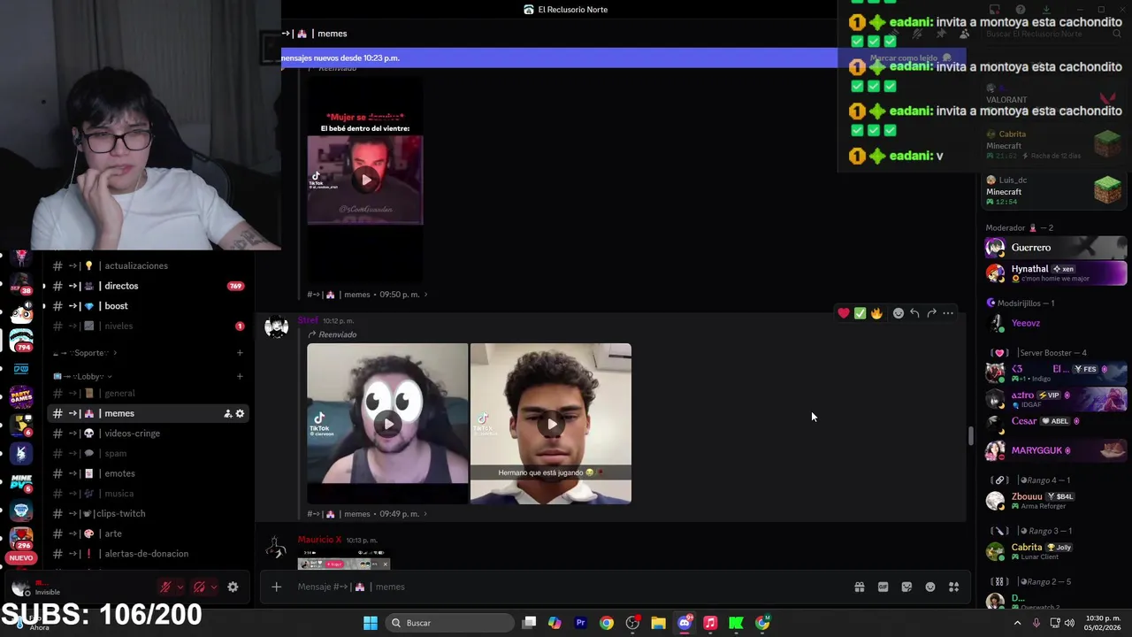This screenshot has width=1132, height=637.
Task: Open the alertas-de-donacion channel
Action: point(148,554)
